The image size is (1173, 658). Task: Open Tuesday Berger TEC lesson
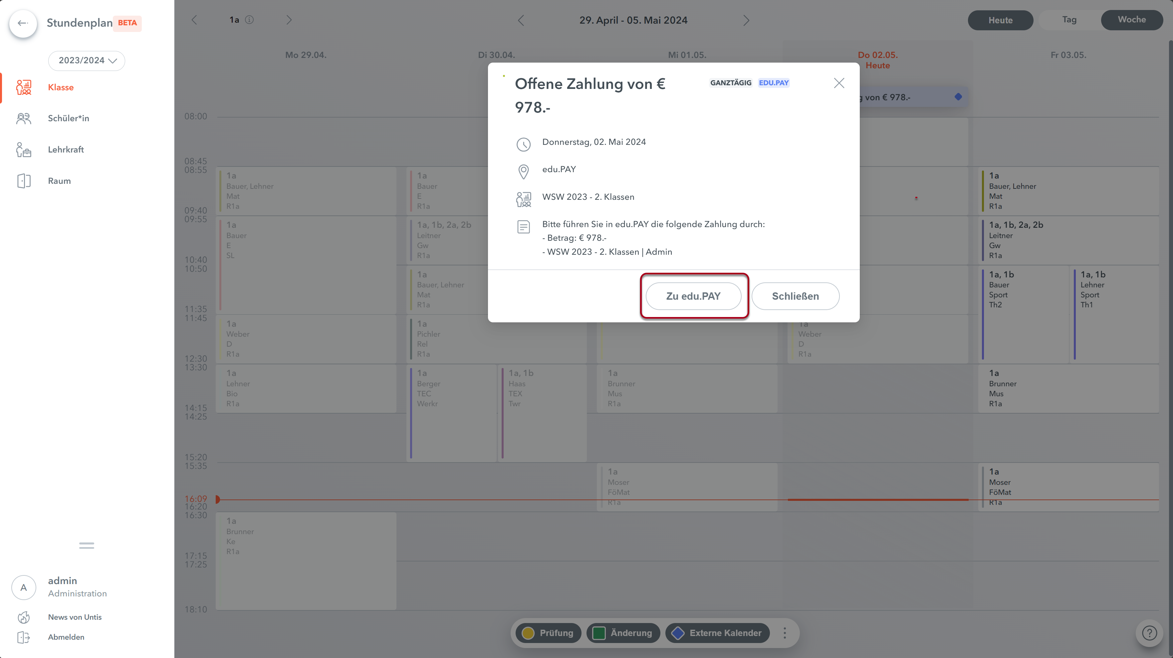coord(451,413)
